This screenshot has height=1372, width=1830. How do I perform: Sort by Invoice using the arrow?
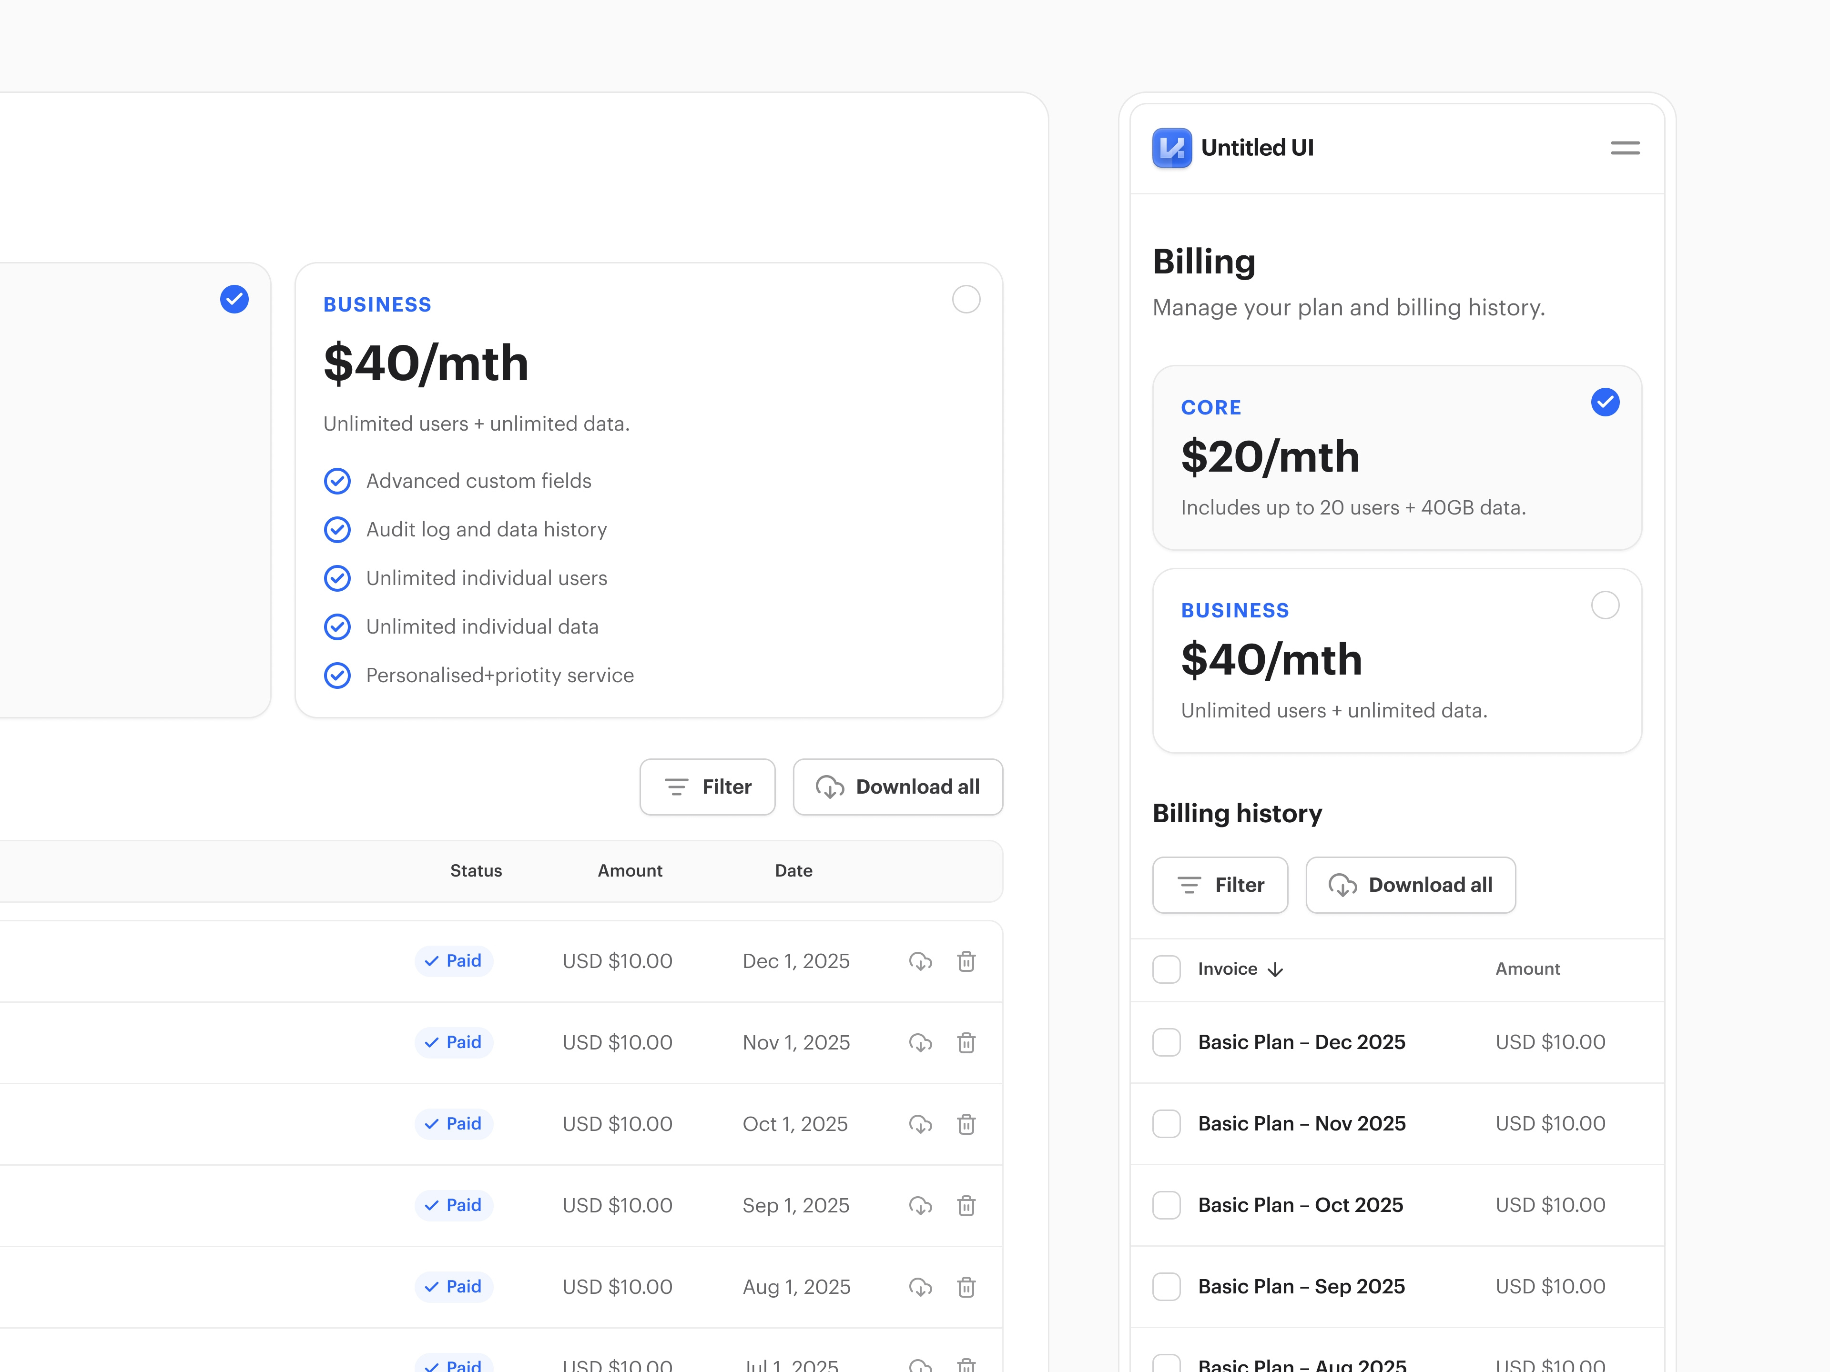pos(1275,969)
